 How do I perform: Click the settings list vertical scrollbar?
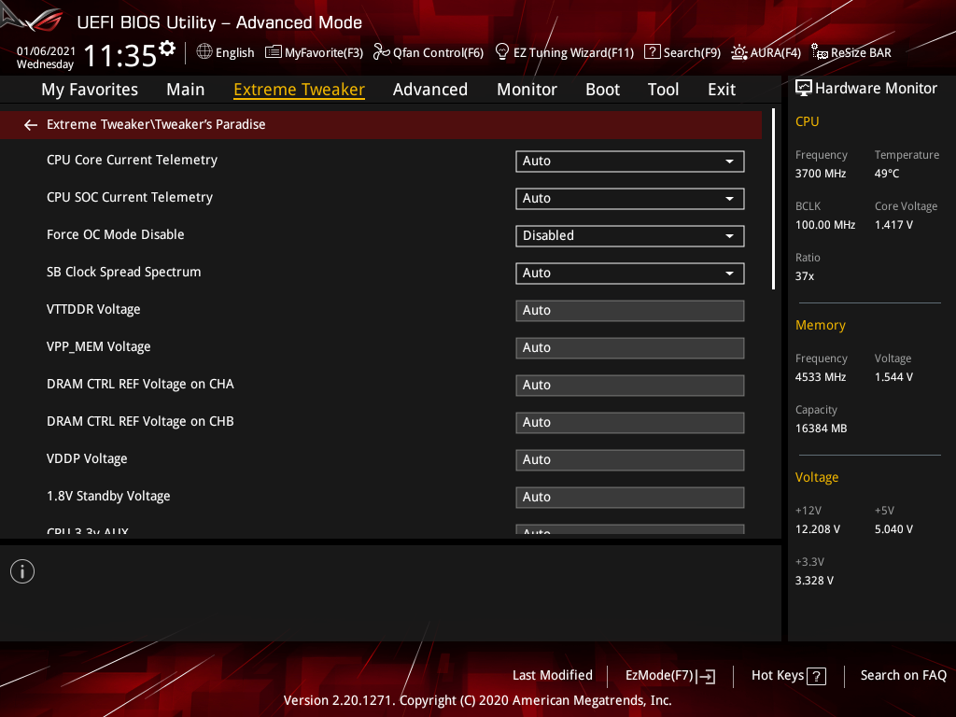[x=773, y=199]
